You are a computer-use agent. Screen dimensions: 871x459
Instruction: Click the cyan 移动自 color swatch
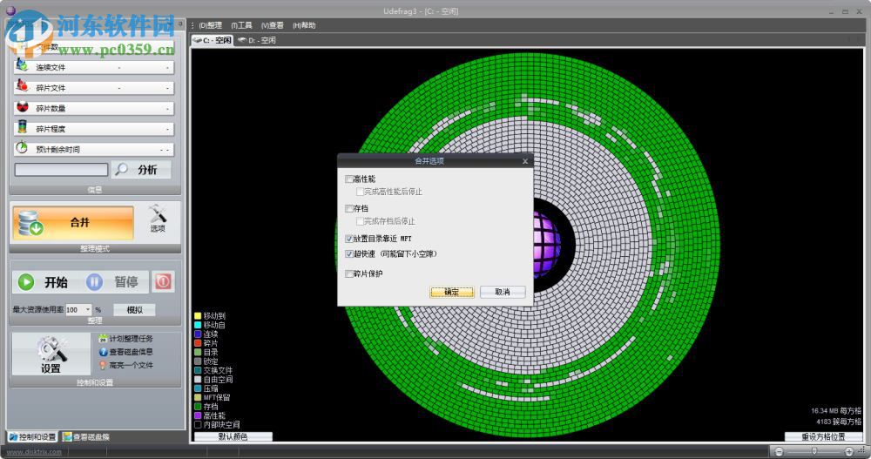tap(197, 325)
